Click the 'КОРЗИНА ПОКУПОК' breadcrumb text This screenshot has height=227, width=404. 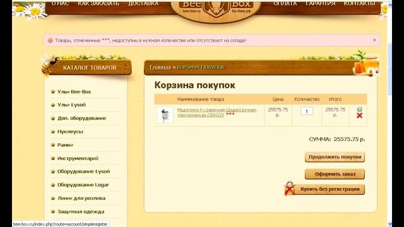pyautogui.click(x=201, y=67)
